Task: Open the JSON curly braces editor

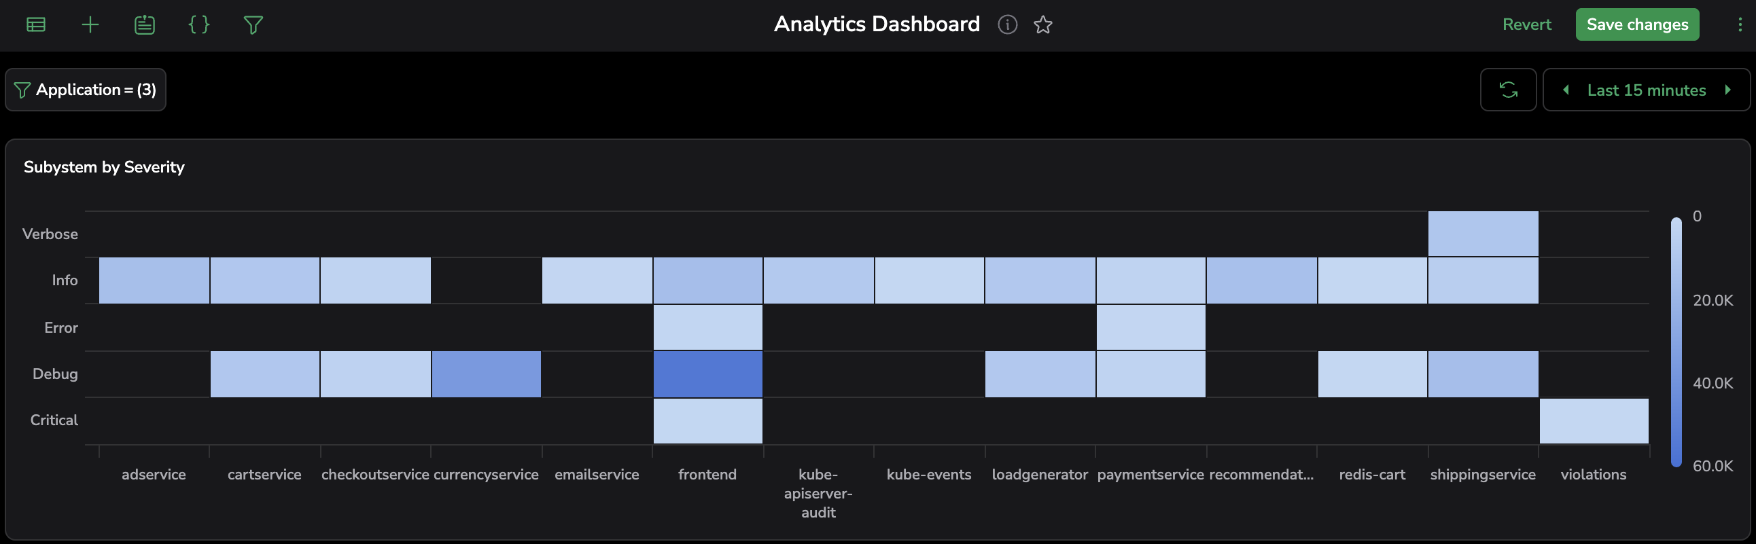Action: click(198, 25)
